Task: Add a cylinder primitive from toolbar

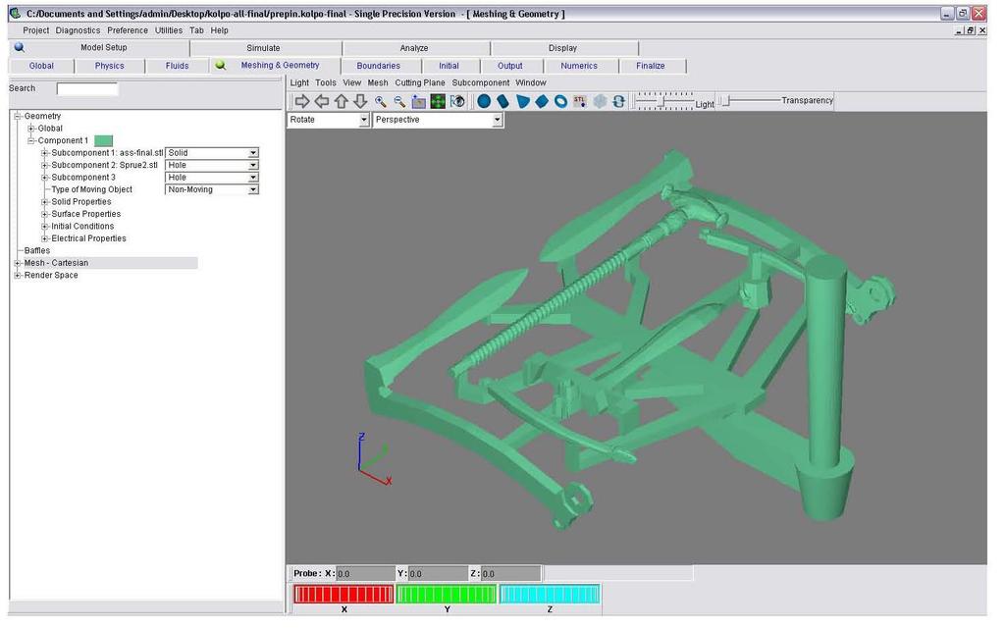Action: pos(503,101)
